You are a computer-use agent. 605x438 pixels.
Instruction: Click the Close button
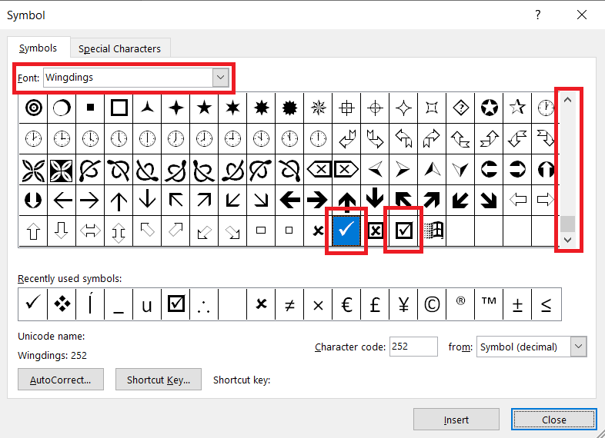[554, 420]
